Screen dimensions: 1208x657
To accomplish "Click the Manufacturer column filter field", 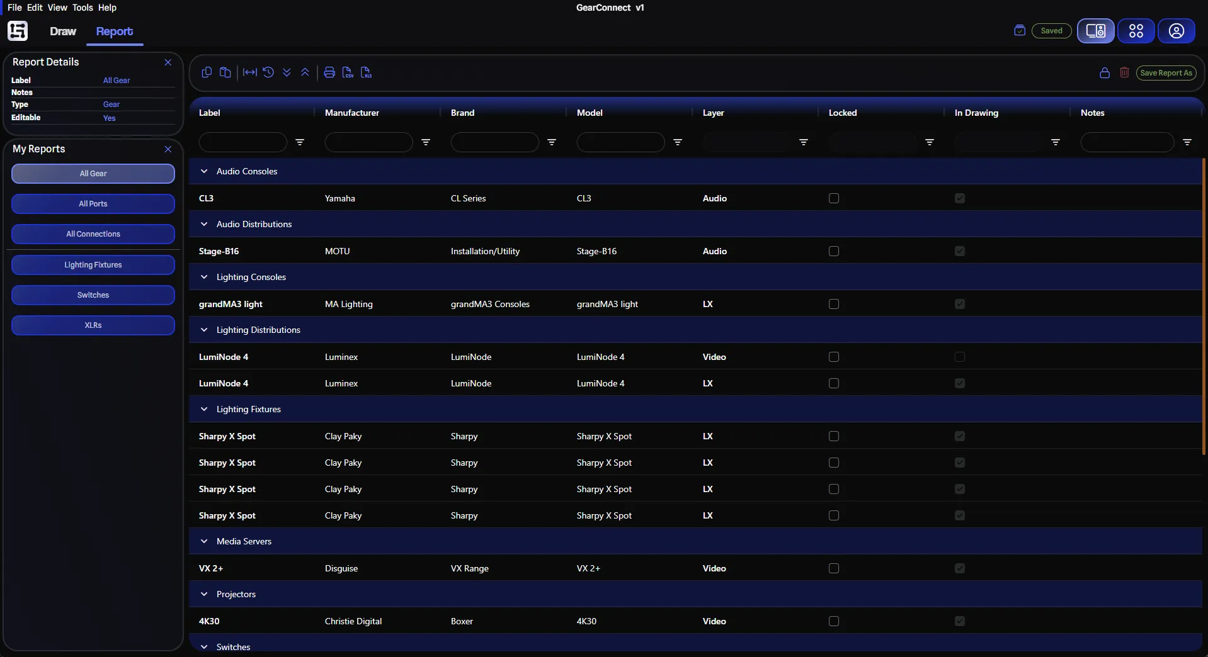I will click(x=369, y=142).
